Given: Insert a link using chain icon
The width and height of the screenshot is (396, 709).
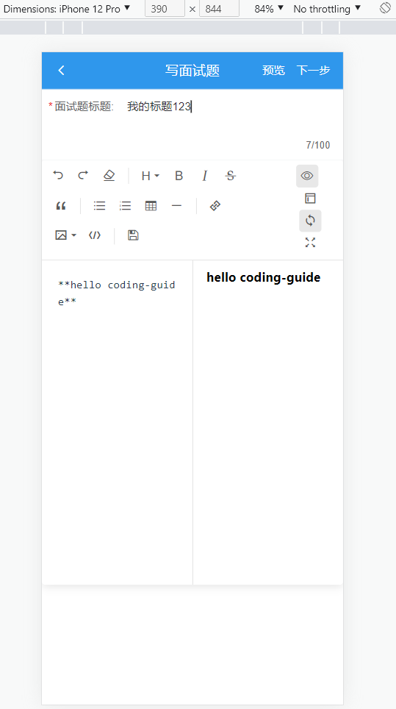Looking at the screenshot, I should [215, 206].
